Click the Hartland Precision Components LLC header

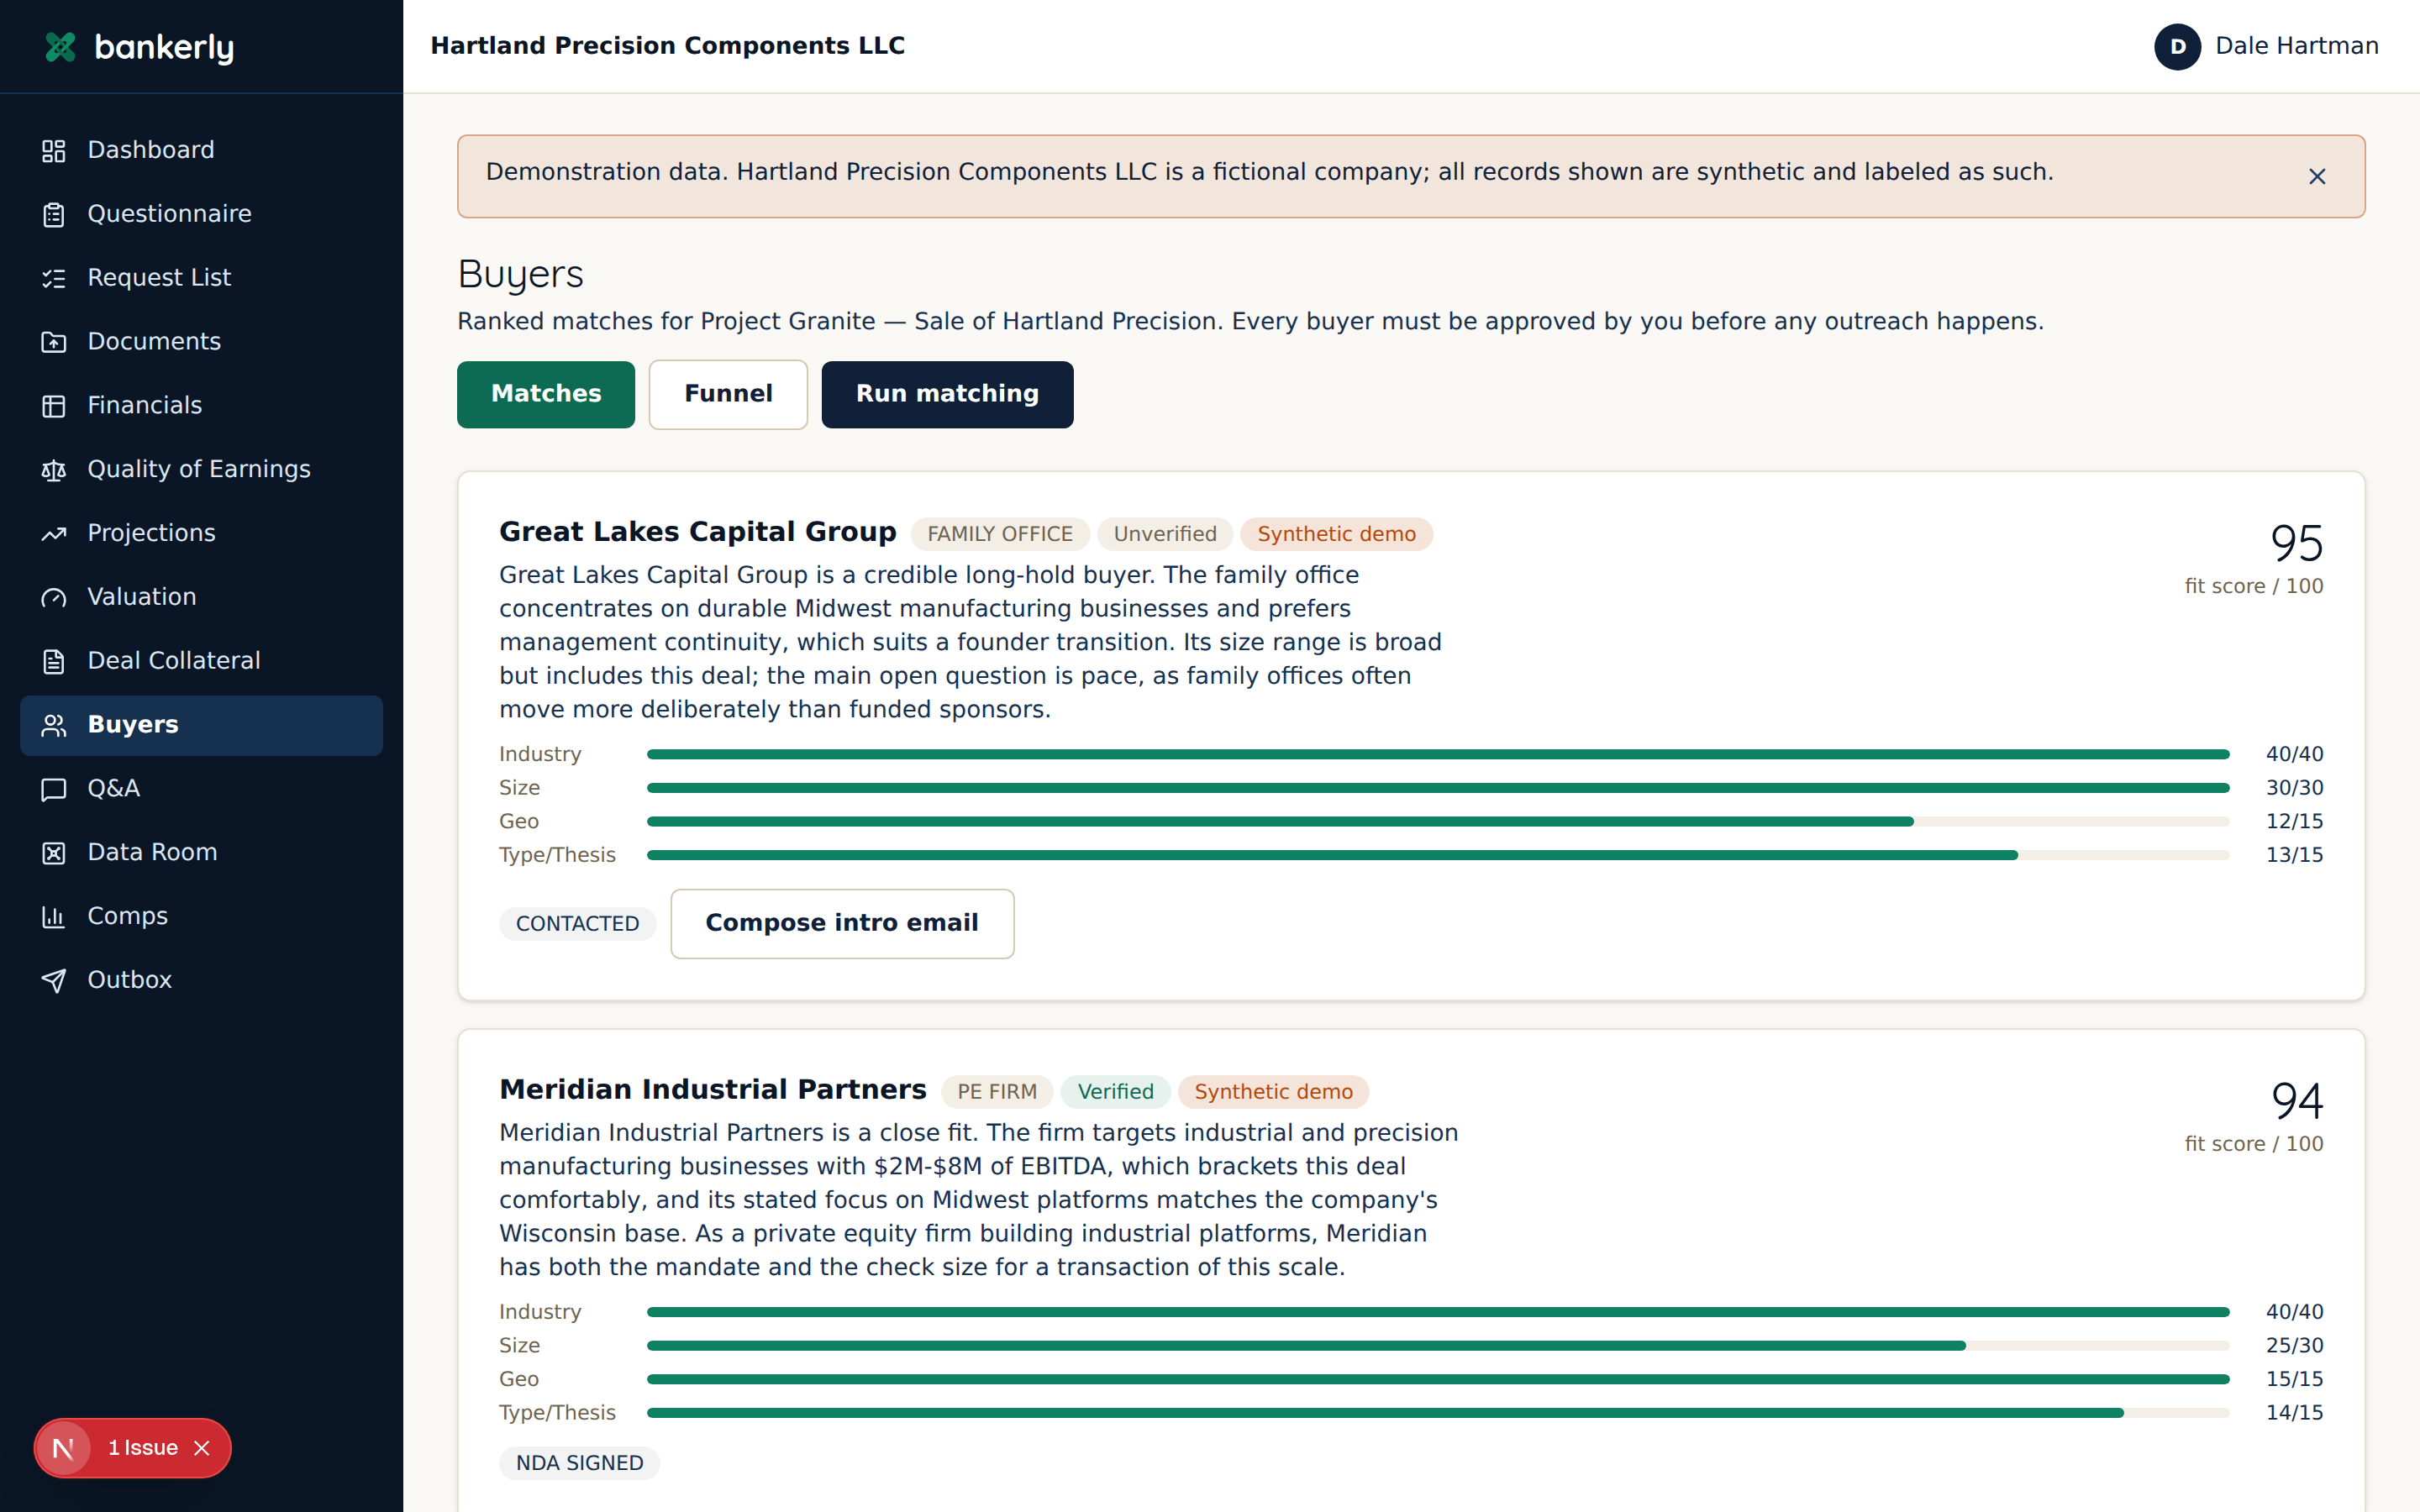click(667, 46)
